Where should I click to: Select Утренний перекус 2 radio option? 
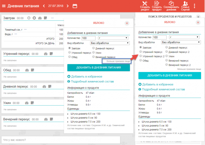141,56
